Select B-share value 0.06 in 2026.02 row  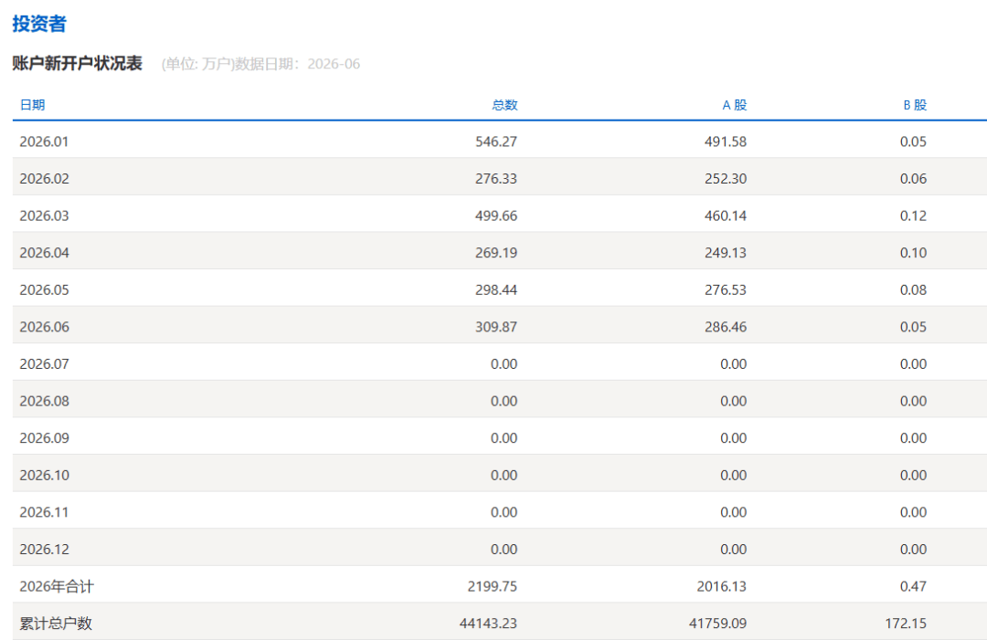click(913, 179)
